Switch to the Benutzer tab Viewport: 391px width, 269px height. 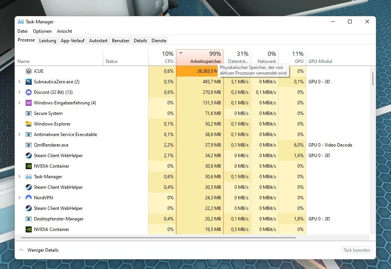(121, 41)
